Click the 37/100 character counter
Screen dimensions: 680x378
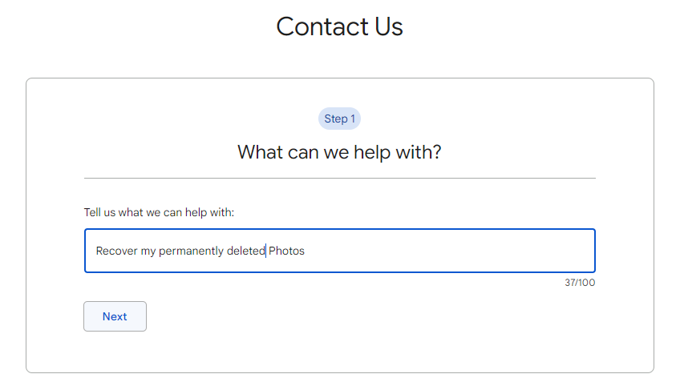[580, 283]
